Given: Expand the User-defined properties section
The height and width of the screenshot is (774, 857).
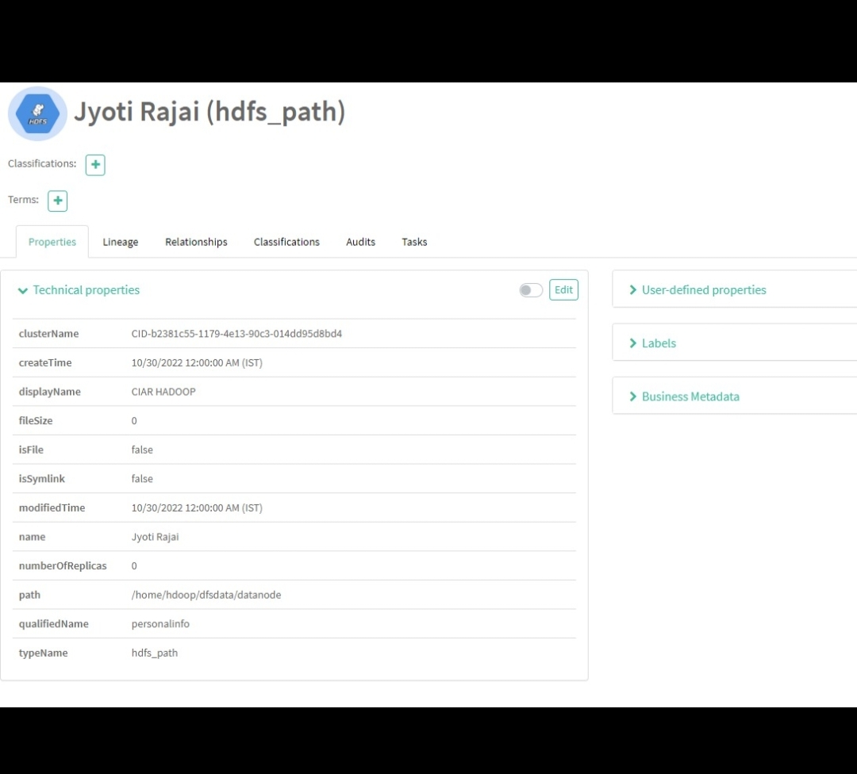Looking at the screenshot, I should point(702,289).
